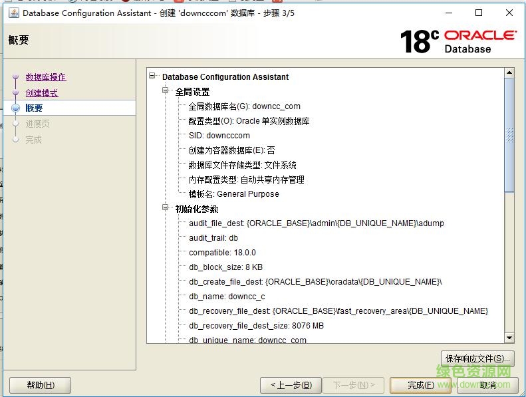Click the Java icon in title bar
This screenshot has width=526, height=397.
tap(13, 13)
